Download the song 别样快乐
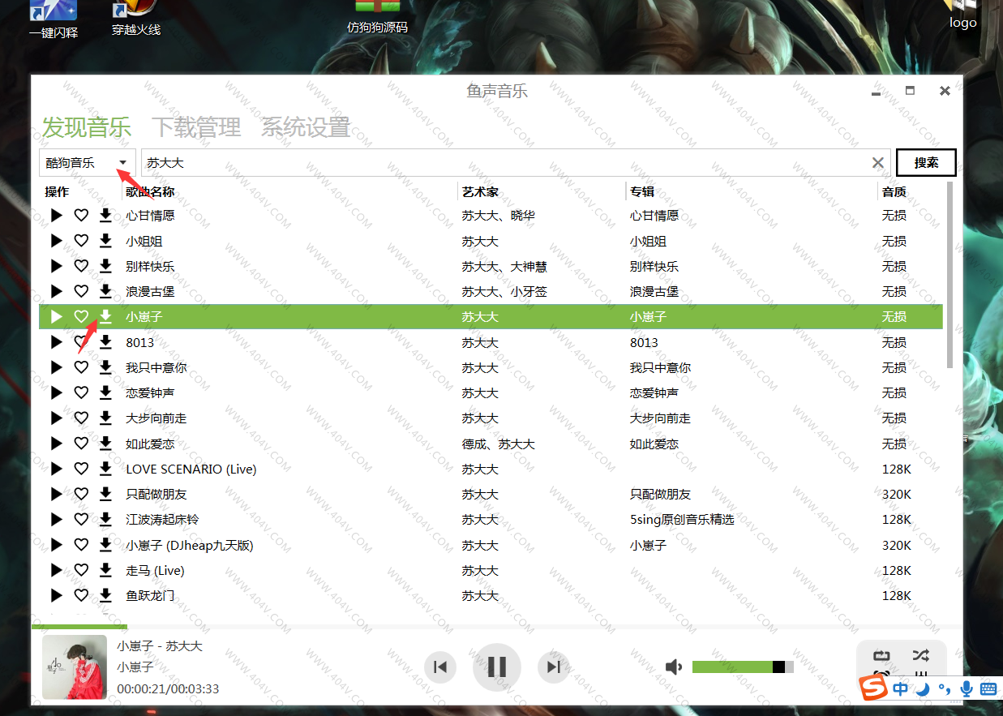Viewport: 1003px width, 716px height. [105, 266]
